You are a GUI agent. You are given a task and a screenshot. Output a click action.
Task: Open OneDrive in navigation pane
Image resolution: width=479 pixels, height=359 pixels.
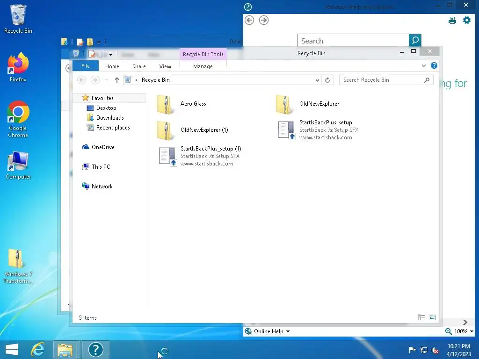[x=103, y=147]
